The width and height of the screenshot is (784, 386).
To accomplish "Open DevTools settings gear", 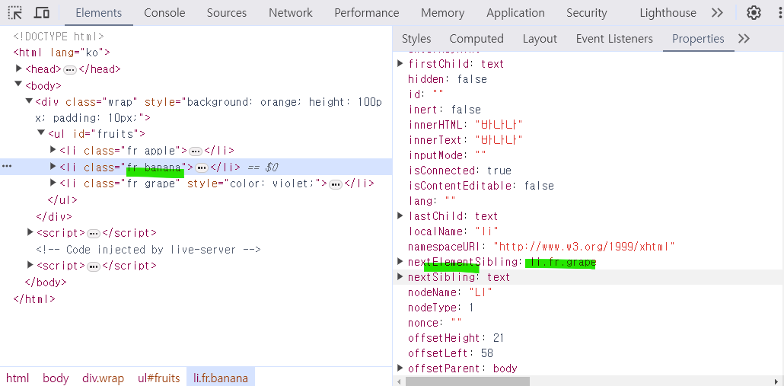I will click(x=754, y=12).
